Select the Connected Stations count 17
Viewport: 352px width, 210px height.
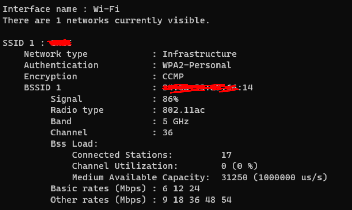click(x=226, y=155)
